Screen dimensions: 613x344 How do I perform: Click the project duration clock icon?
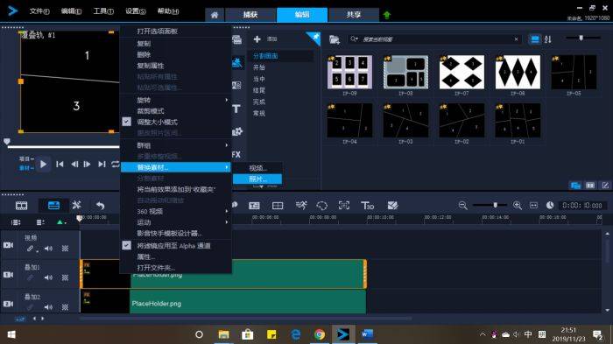550,205
